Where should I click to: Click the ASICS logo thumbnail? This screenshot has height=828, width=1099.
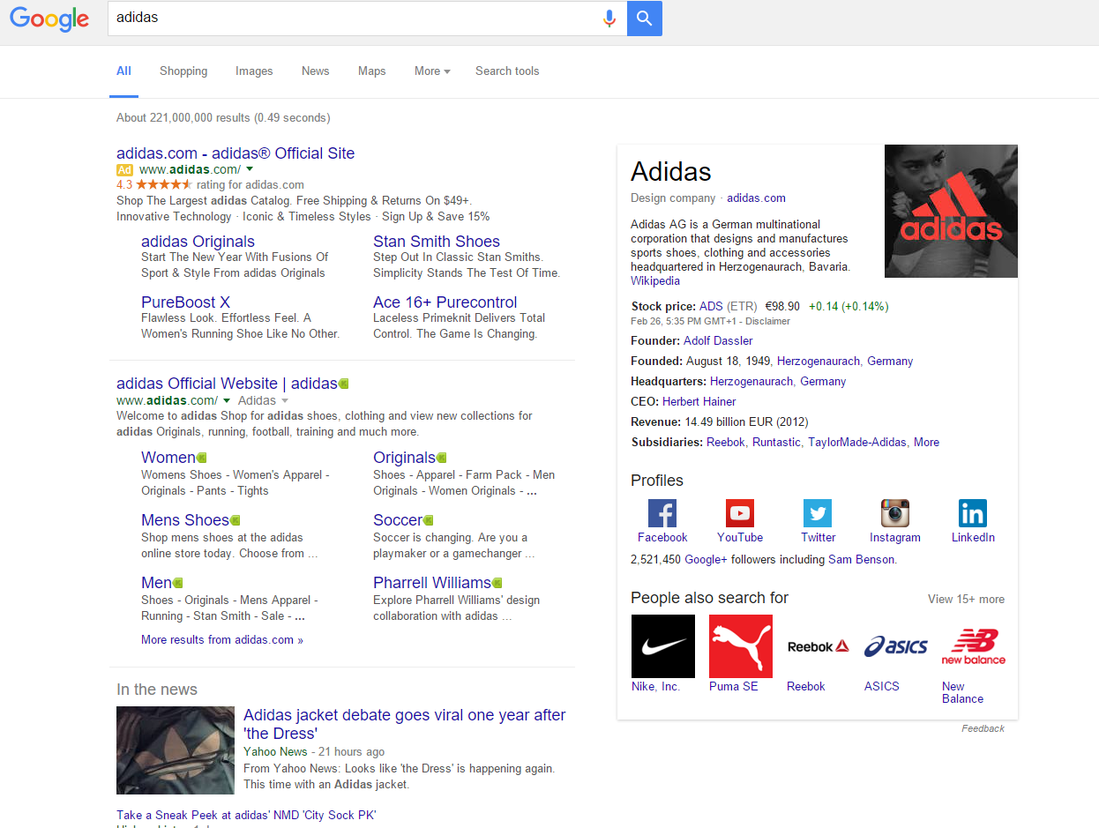click(896, 646)
